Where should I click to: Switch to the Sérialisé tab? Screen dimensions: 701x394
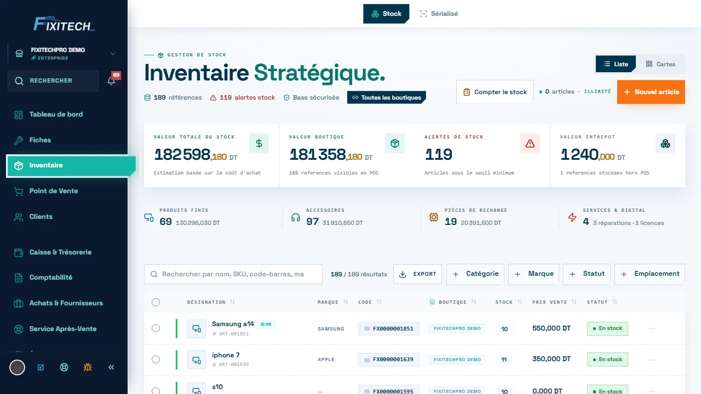click(x=439, y=14)
